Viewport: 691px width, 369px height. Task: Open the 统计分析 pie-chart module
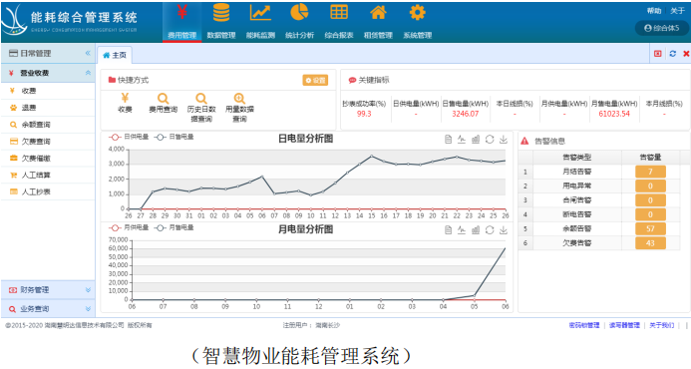click(x=300, y=21)
